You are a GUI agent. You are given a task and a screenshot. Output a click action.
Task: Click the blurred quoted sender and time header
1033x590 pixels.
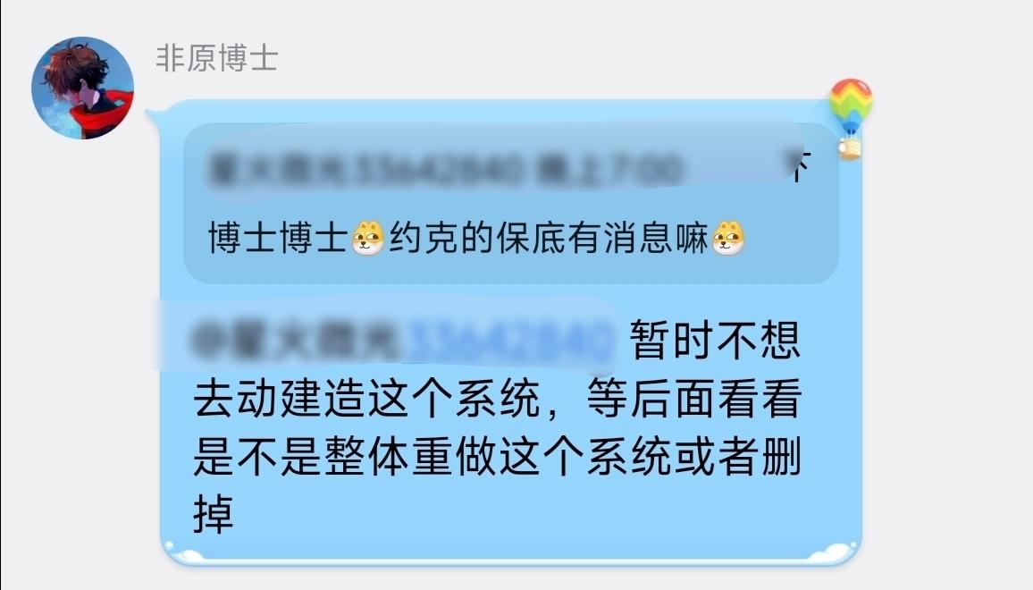[445, 168]
